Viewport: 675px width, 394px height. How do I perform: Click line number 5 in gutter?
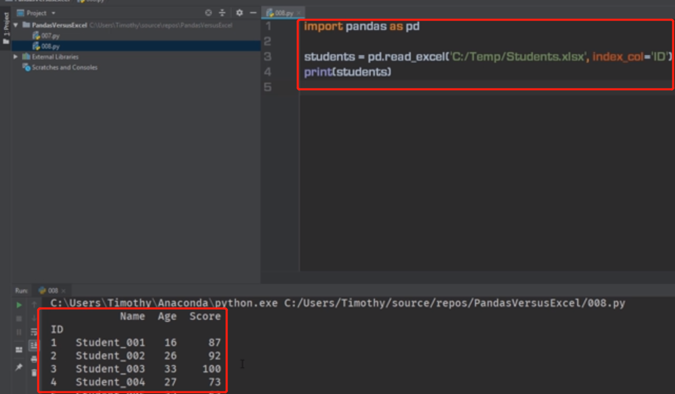[269, 87]
